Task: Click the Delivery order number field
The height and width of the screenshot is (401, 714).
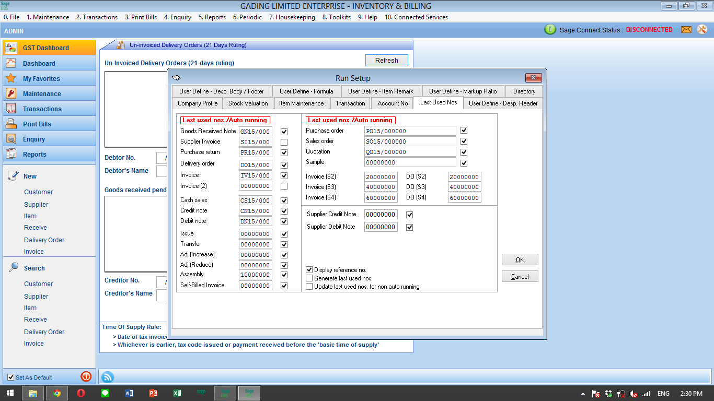Action: point(256,164)
